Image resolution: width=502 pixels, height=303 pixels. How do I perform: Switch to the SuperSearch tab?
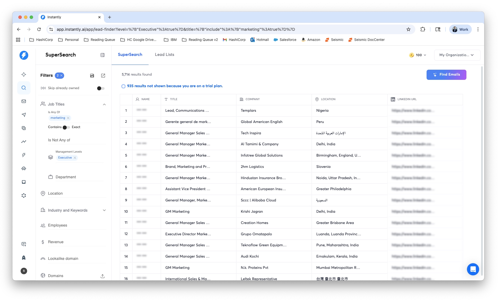pyautogui.click(x=130, y=55)
